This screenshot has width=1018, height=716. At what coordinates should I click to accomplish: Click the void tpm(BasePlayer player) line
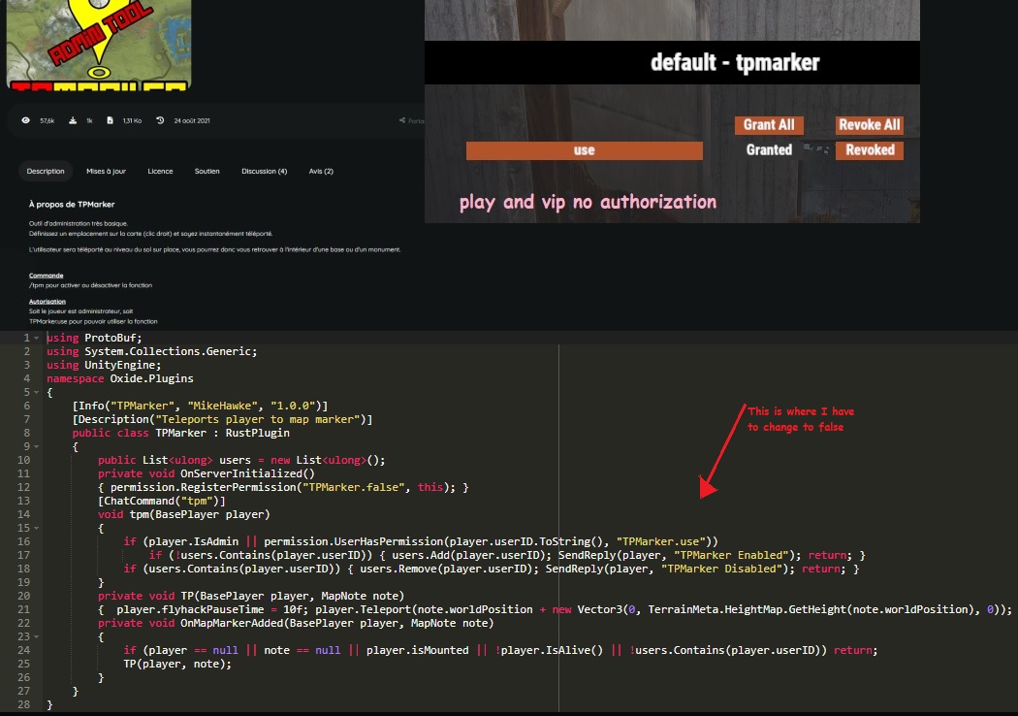[184, 514]
